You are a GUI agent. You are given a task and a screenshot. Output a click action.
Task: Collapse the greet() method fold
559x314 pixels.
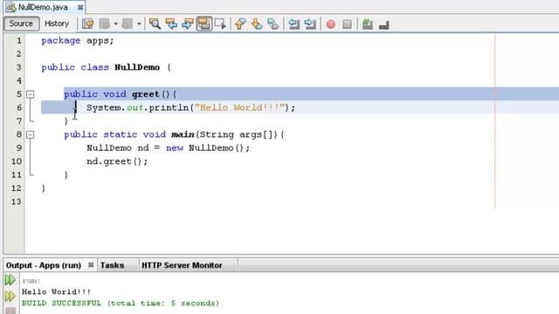tap(31, 94)
